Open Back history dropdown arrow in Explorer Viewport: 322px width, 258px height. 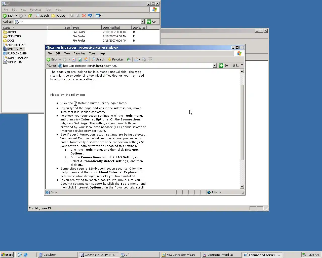pyautogui.click(x=16, y=16)
